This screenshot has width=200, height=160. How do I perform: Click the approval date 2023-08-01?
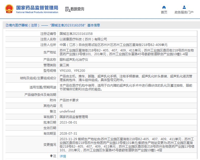point(68,123)
